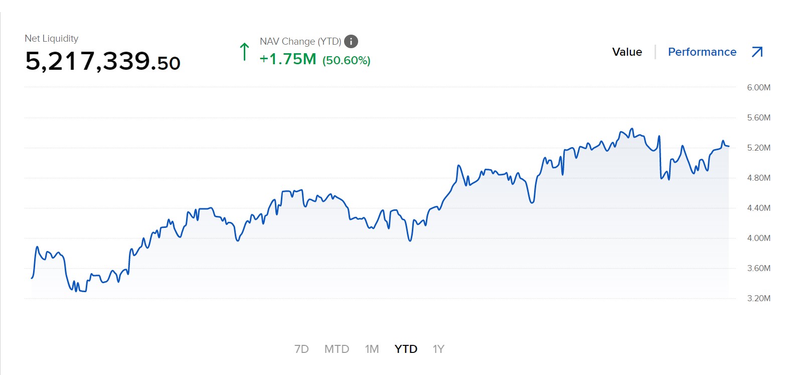Image resolution: width=796 pixels, height=375 pixels.
Task: Click the NAV Change info icon
Action: point(351,42)
